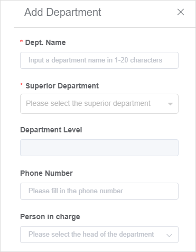Viewport: 196px width, 252px height.
Task: Open the Superior Department dropdown
Action: tap(99, 104)
